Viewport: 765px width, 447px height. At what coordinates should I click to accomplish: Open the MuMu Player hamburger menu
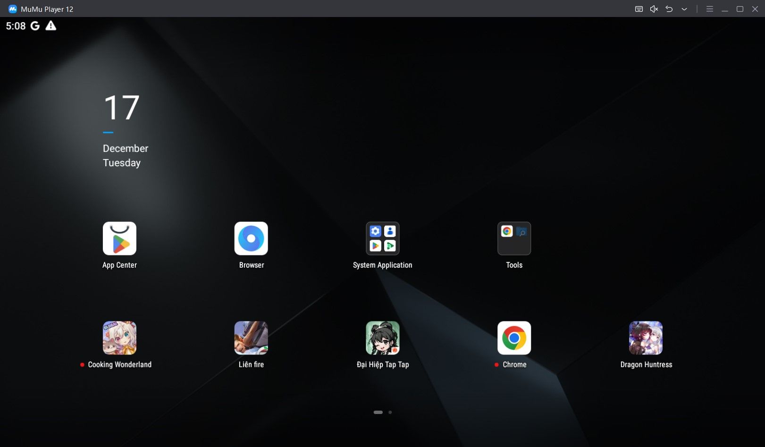coord(710,9)
